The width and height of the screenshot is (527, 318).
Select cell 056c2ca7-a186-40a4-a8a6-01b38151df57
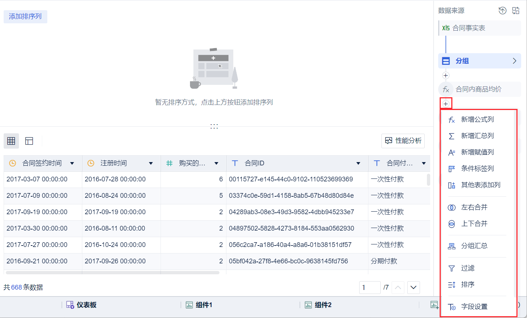[297, 245]
